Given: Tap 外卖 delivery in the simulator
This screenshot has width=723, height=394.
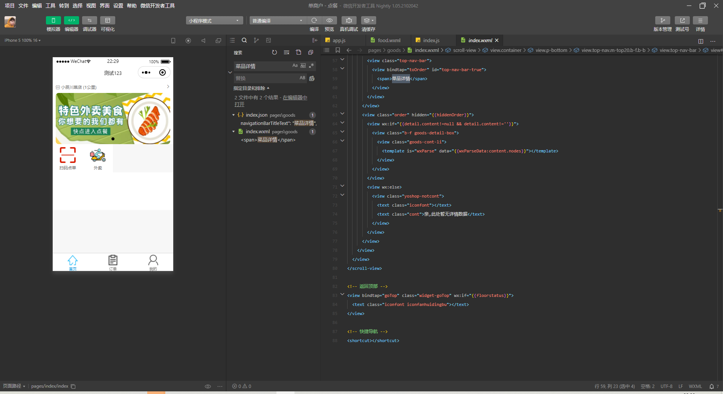Looking at the screenshot, I should pos(98,158).
